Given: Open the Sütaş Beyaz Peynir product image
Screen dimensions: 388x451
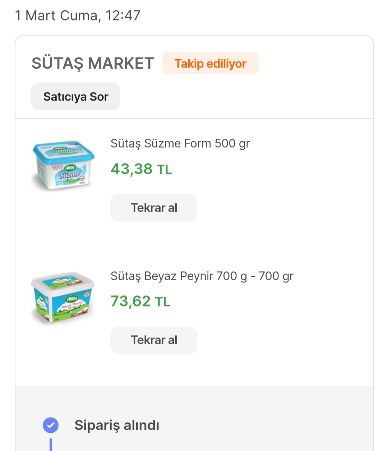Looking at the screenshot, I should coord(63,298).
